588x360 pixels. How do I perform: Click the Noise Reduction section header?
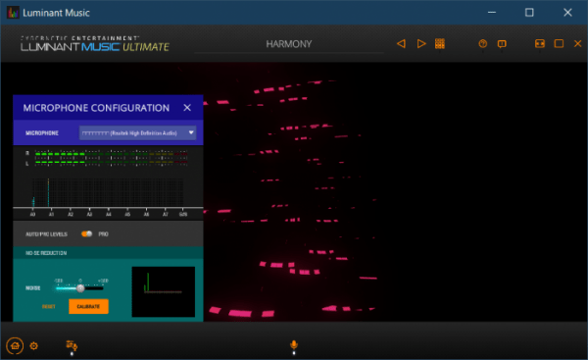coord(108,253)
